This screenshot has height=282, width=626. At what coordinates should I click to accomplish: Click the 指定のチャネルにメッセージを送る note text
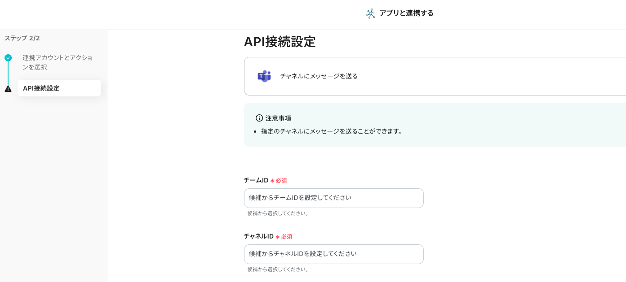[x=332, y=131]
